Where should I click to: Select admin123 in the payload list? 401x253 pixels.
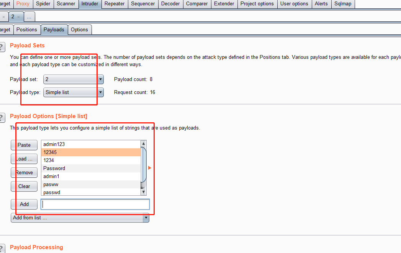pos(91,144)
